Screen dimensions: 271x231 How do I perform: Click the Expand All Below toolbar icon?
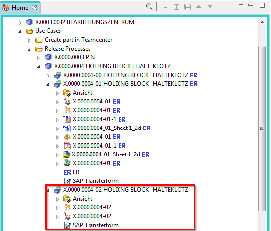(x=187, y=7)
